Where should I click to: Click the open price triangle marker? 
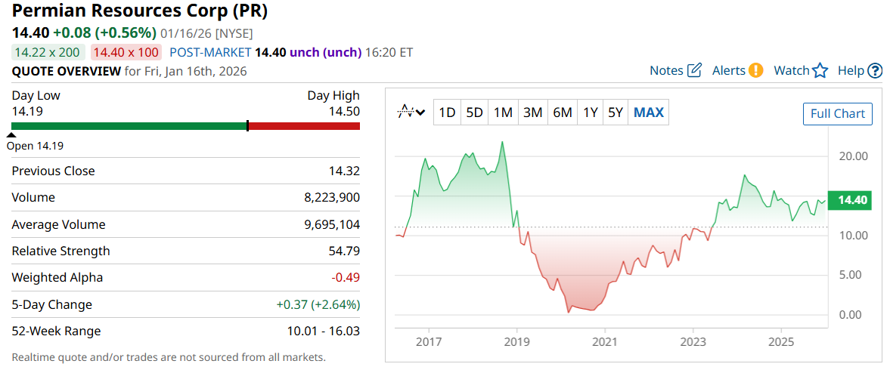coord(11,134)
